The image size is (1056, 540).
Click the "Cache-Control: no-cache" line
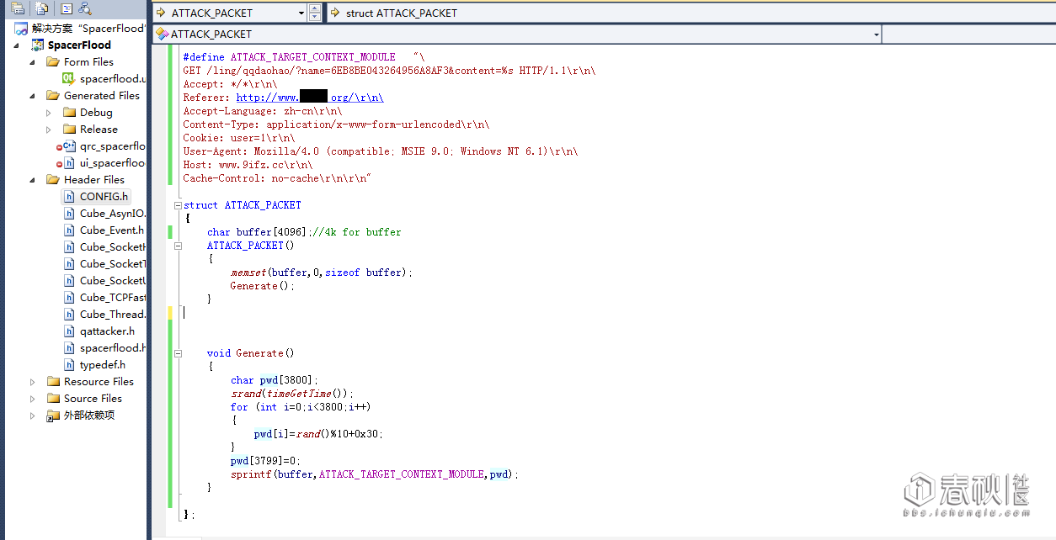277,178
